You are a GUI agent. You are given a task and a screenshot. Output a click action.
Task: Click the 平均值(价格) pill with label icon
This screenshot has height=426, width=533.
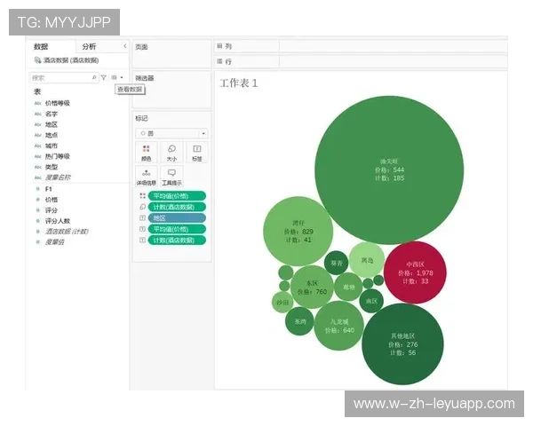177,229
